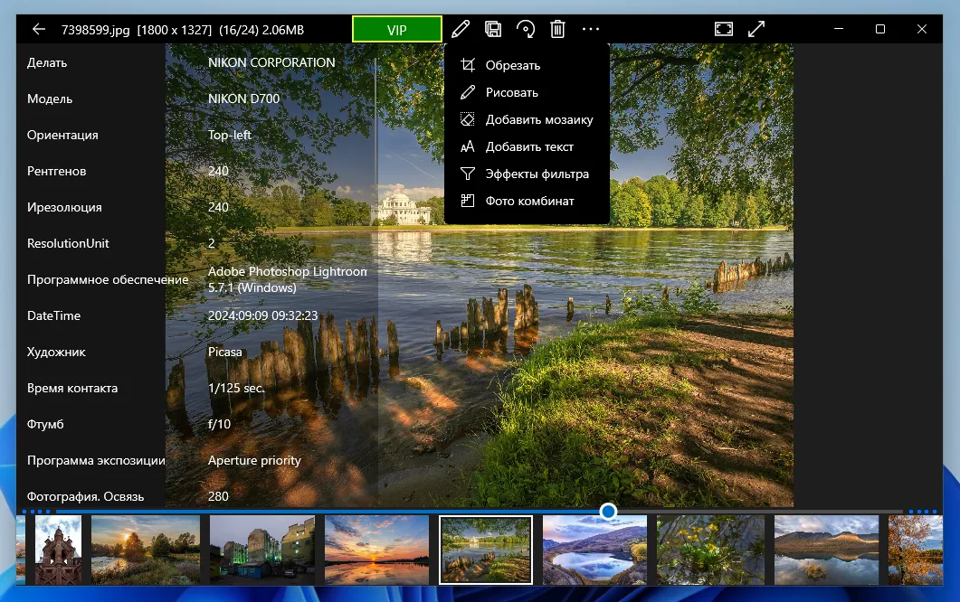Open the yellow flowers thumbnail

tap(708, 550)
